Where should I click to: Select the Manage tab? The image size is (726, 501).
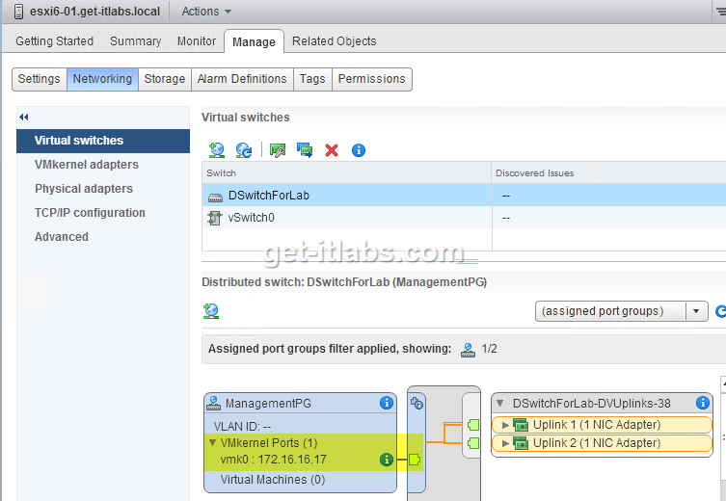pyautogui.click(x=254, y=41)
